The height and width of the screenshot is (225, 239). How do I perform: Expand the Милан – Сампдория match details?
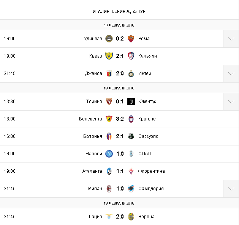coord(231,189)
